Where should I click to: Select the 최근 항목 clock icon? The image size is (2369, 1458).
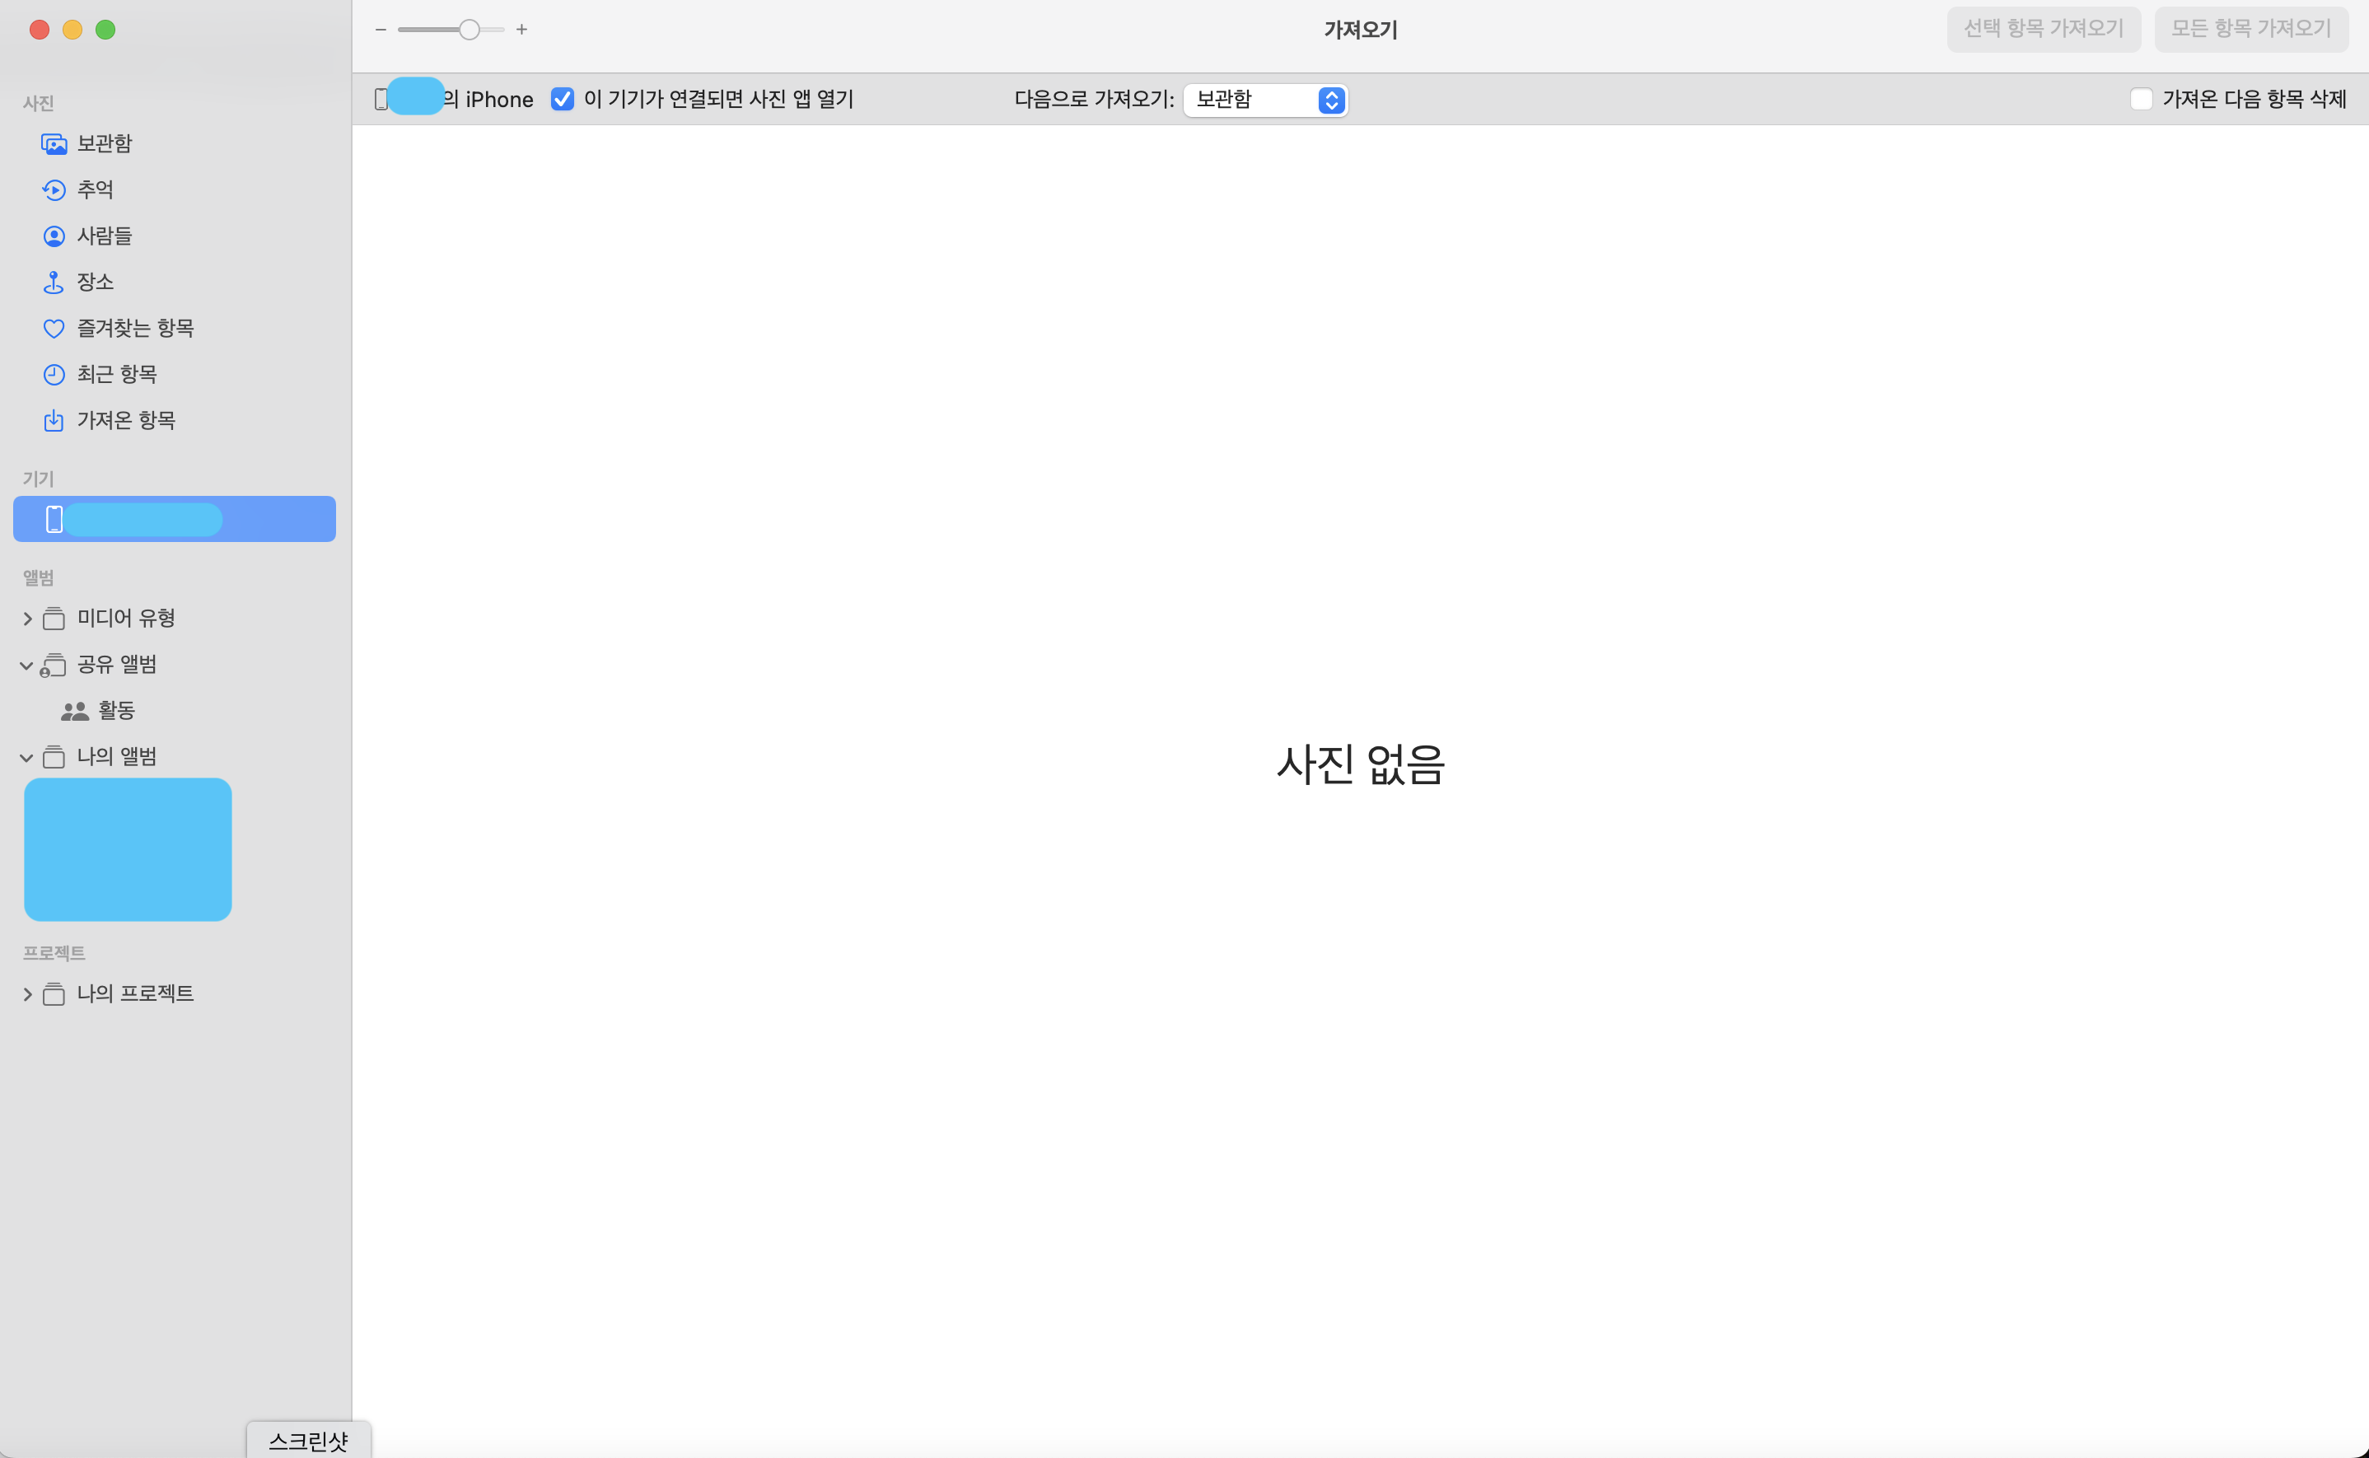point(54,374)
